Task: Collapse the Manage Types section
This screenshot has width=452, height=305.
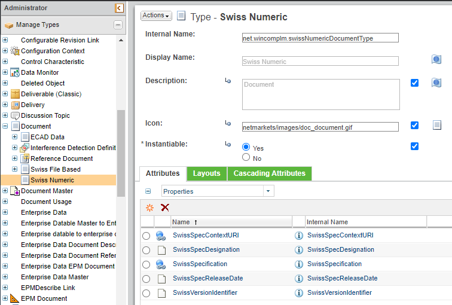Action: click(118, 25)
